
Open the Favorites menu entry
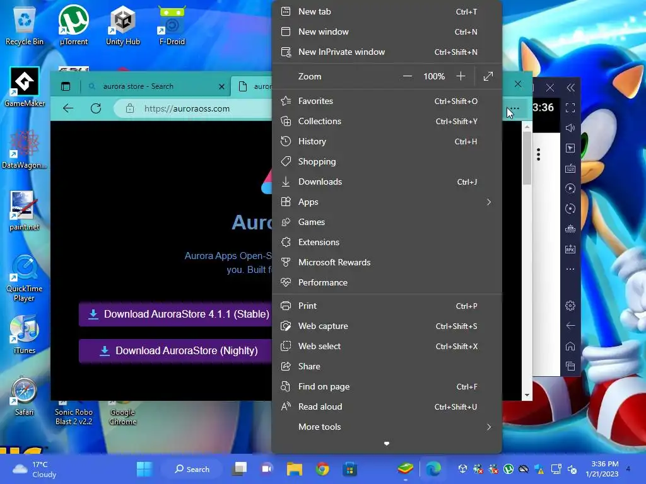pos(387,101)
